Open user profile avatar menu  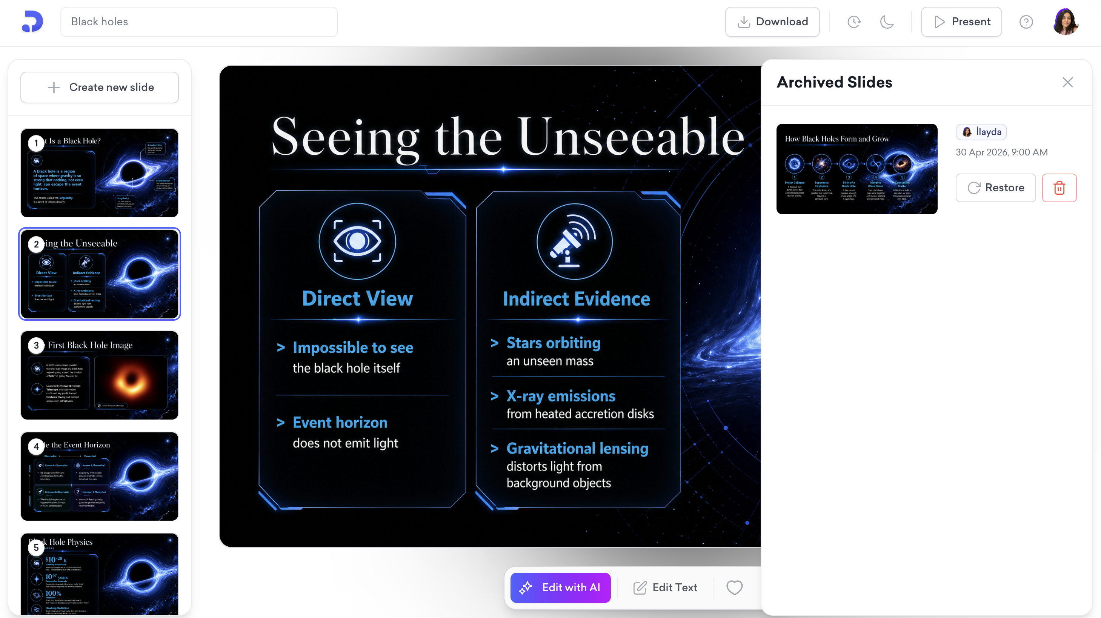[1066, 22]
